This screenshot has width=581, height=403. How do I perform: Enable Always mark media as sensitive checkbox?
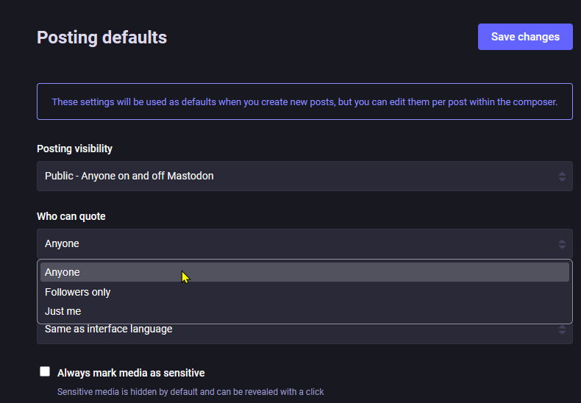45,371
